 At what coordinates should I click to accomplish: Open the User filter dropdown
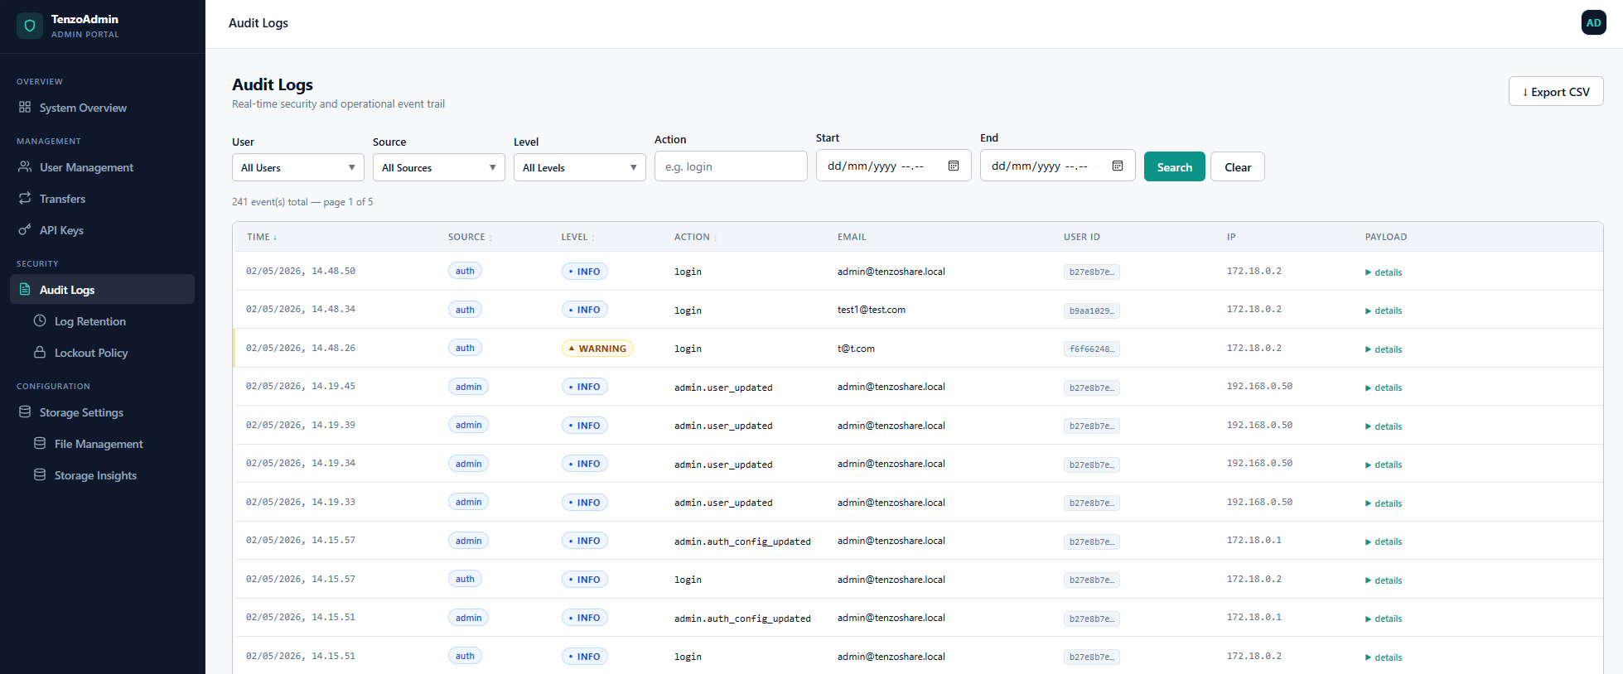point(298,167)
